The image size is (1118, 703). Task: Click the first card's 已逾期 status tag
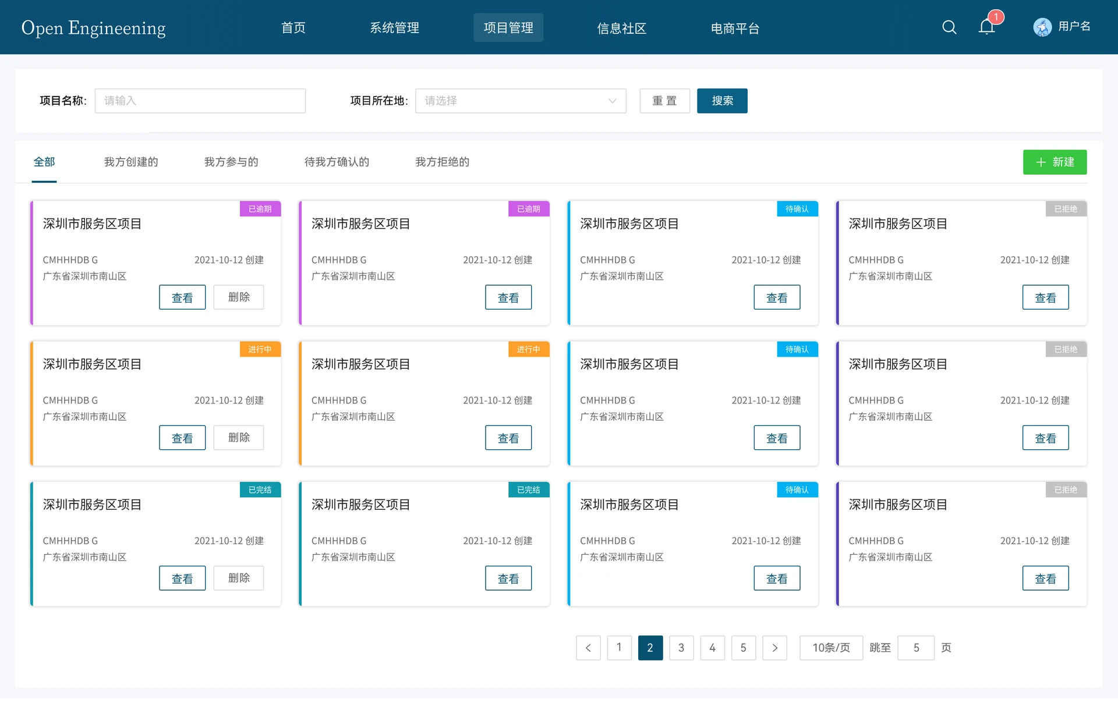(260, 209)
